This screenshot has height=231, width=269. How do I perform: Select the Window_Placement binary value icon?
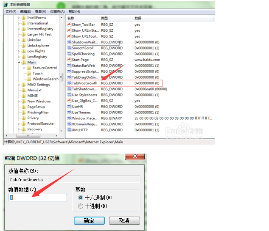(x=69, y=118)
